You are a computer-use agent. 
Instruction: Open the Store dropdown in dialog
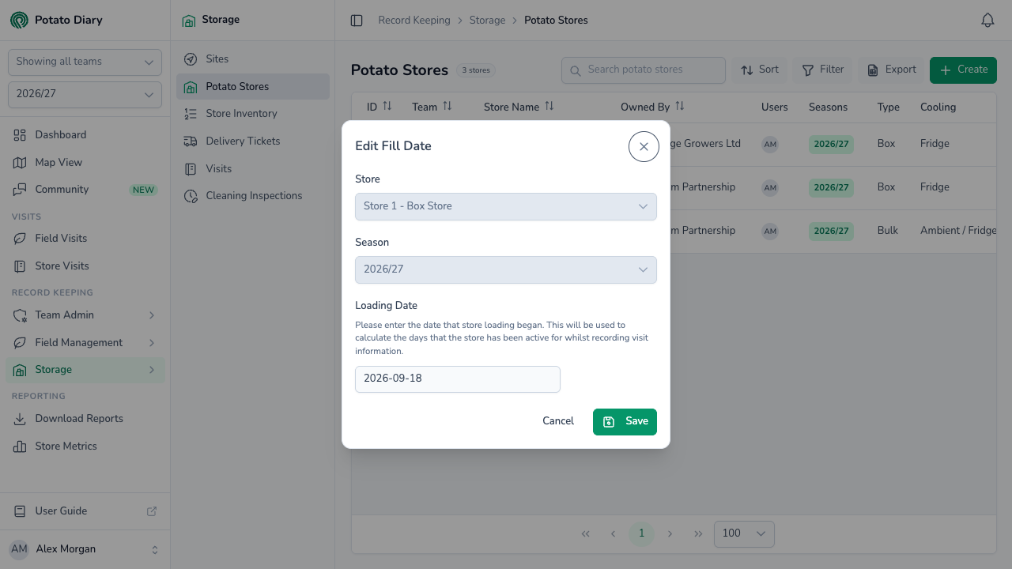click(506, 206)
